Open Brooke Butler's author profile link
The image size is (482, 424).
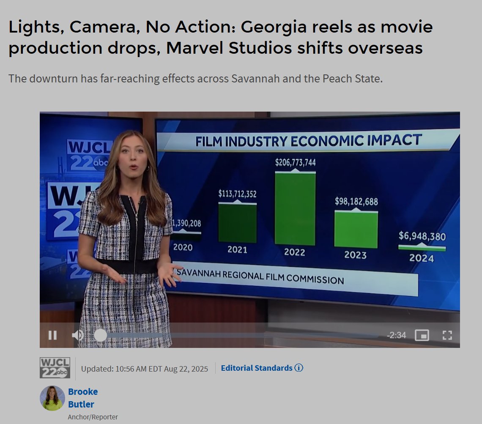click(83, 398)
